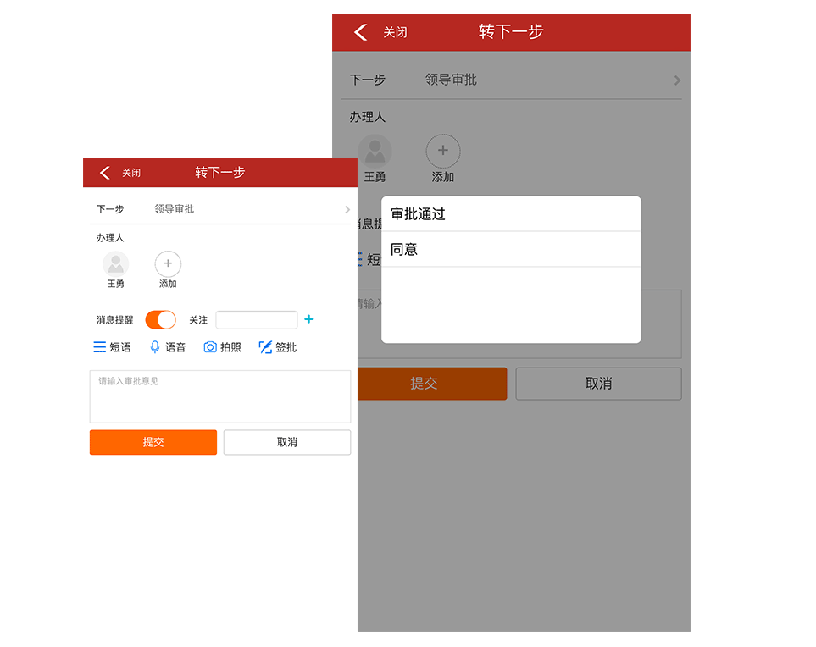The image size is (816, 647).
Task: Tap the back arrow on right screen
Action: tap(359, 31)
